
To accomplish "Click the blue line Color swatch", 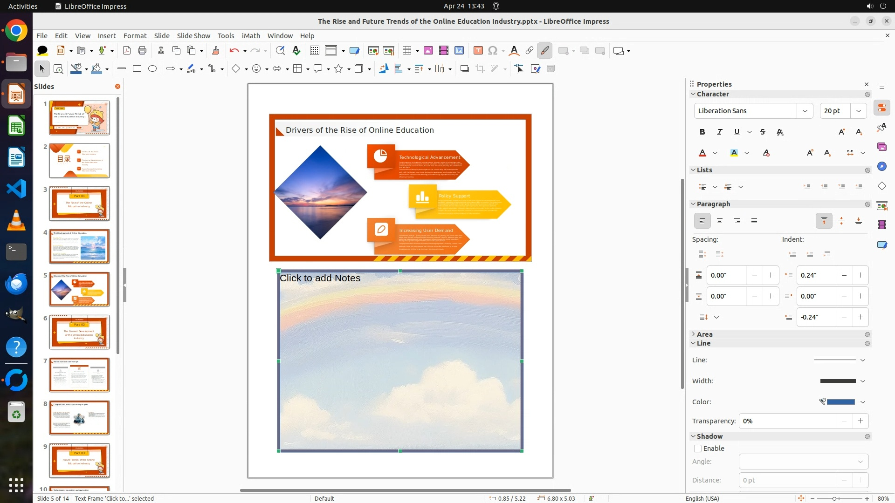I will click(840, 402).
